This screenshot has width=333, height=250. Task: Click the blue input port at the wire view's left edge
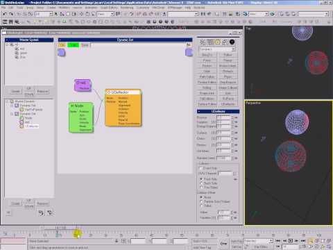coord(61,53)
